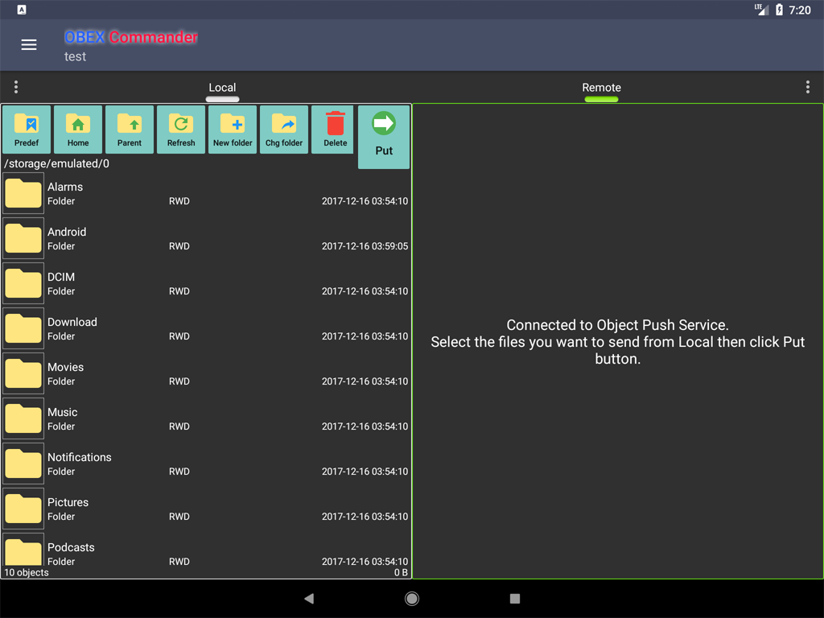Open the Podcasts folder name

pos(71,547)
